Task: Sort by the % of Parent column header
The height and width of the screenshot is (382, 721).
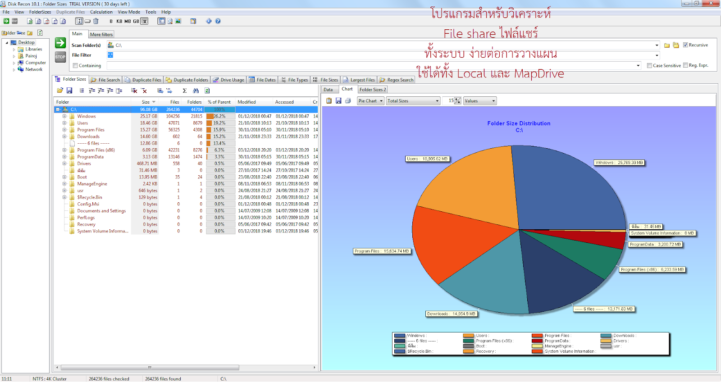Action: click(219, 102)
